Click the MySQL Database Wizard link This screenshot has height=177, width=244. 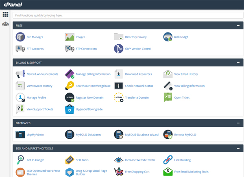tap(142, 134)
